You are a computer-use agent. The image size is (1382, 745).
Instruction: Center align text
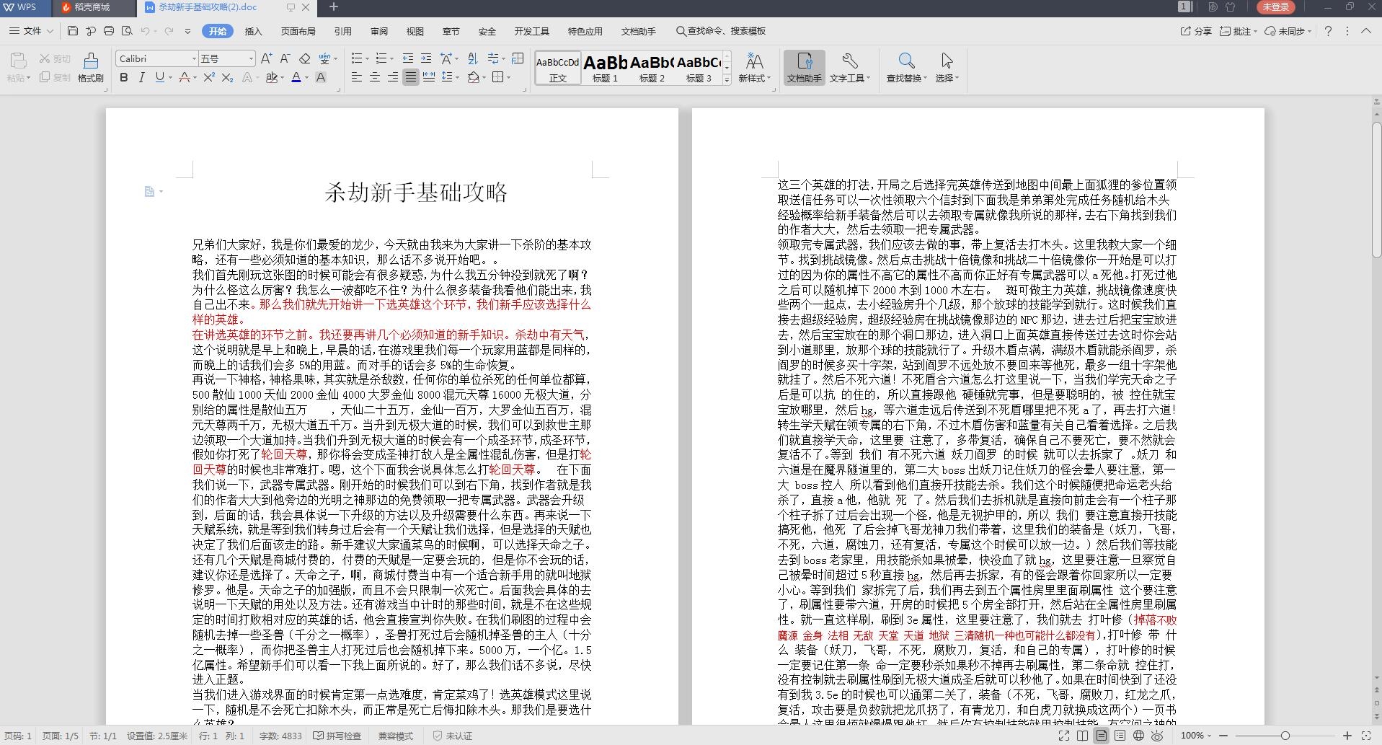[375, 77]
